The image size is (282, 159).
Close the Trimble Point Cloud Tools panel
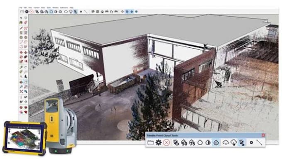pyautogui.click(x=263, y=135)
